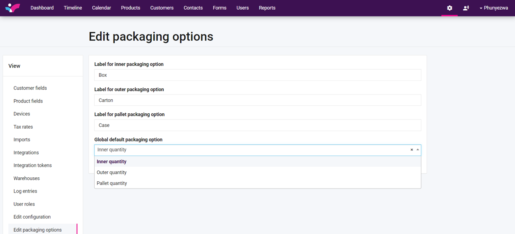View Warehouses settings page
The image size is (515, 234).
[x=27, y=178]
